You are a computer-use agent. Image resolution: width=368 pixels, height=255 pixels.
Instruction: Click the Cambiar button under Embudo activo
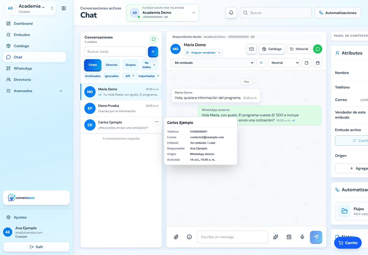pyautogui.click(x=352, y=141)
